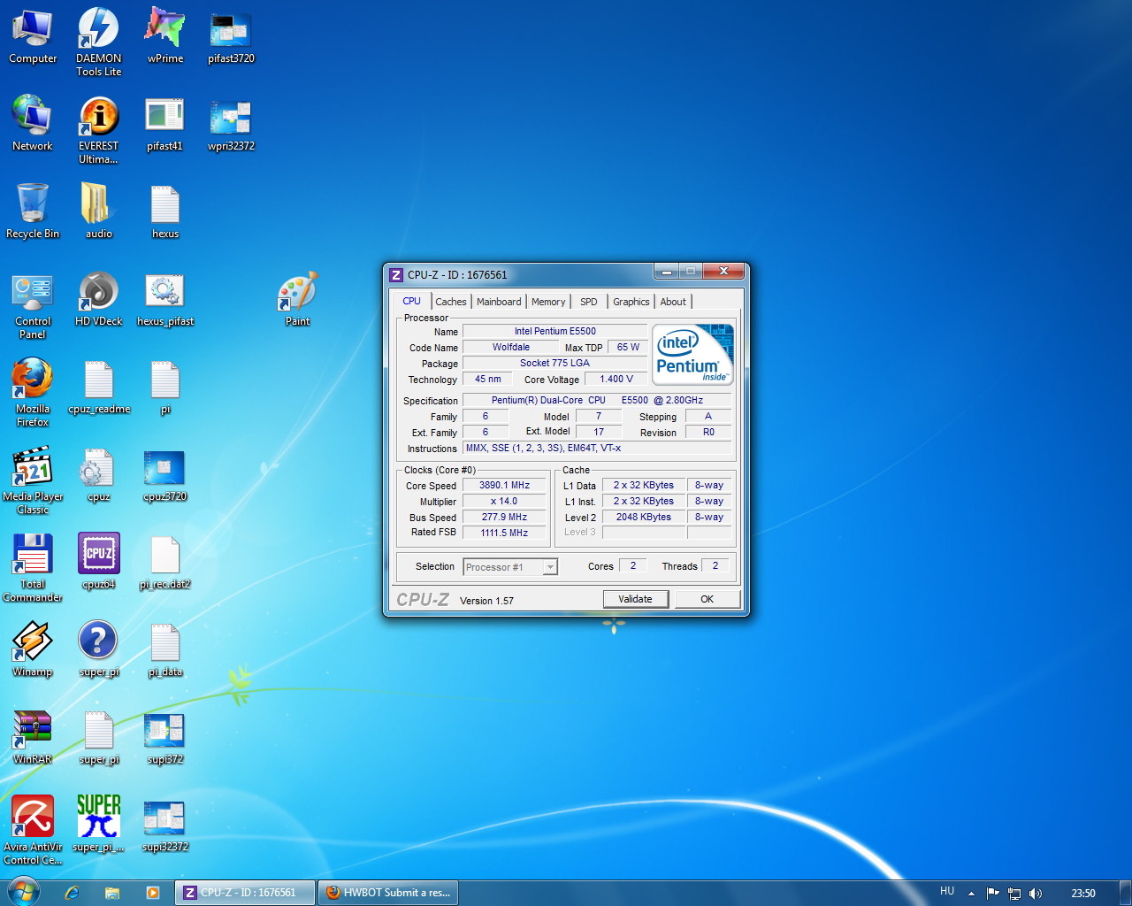Viewport: 1132px width, 906px height.
Task: Launch the cpuz64 application icon
Action: (x=98, y=563)
